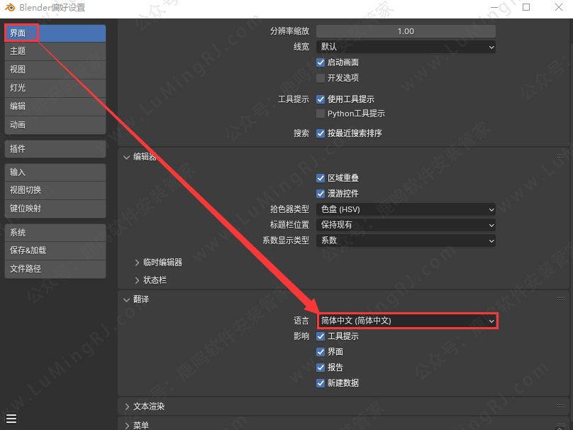Click the drag grip icon on 编辑器 panel
Image resolution: width=573 pixels, height=430 pixels.
tap(561, 157)
